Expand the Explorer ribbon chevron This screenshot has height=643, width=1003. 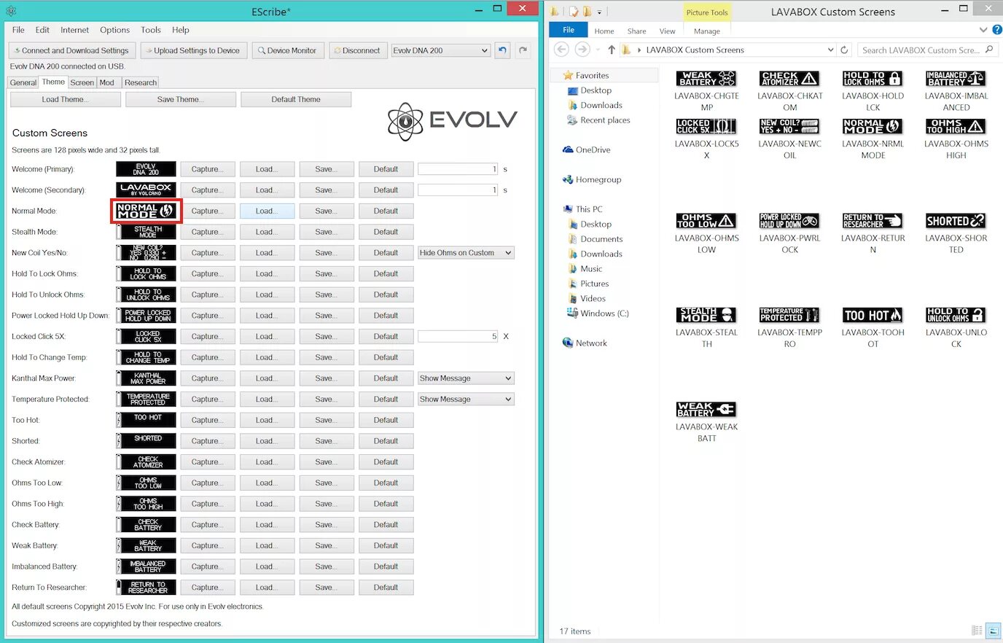[x=983, y=30]
